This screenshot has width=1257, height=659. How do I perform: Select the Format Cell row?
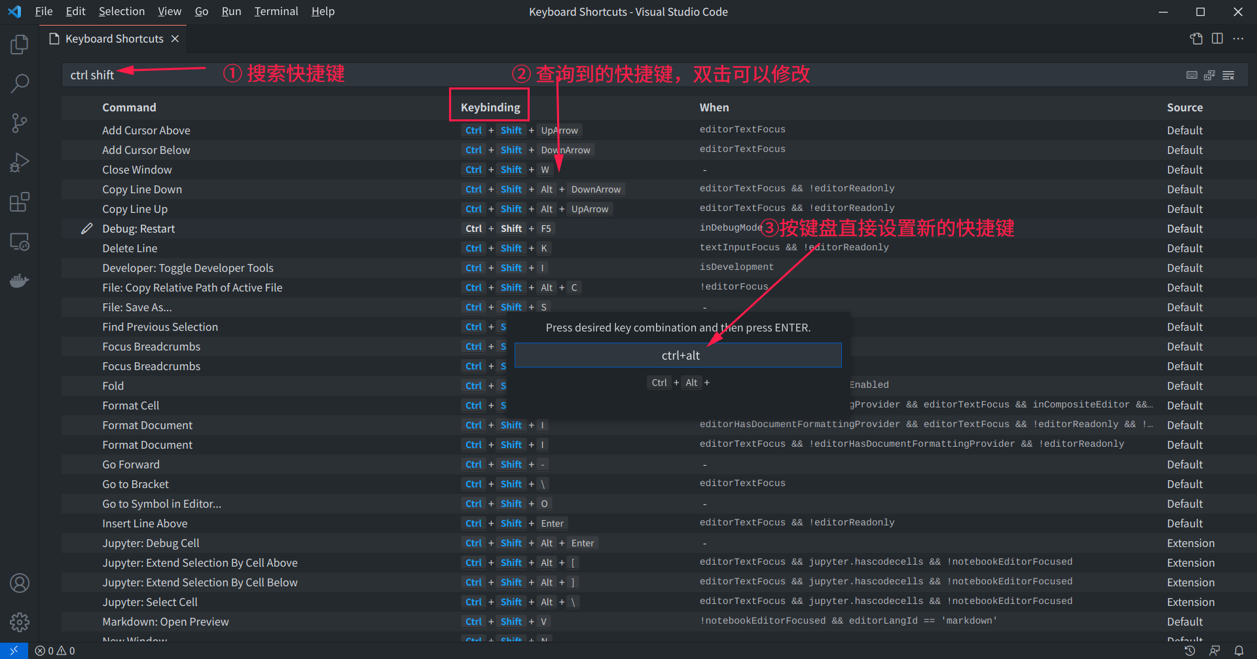655,405
